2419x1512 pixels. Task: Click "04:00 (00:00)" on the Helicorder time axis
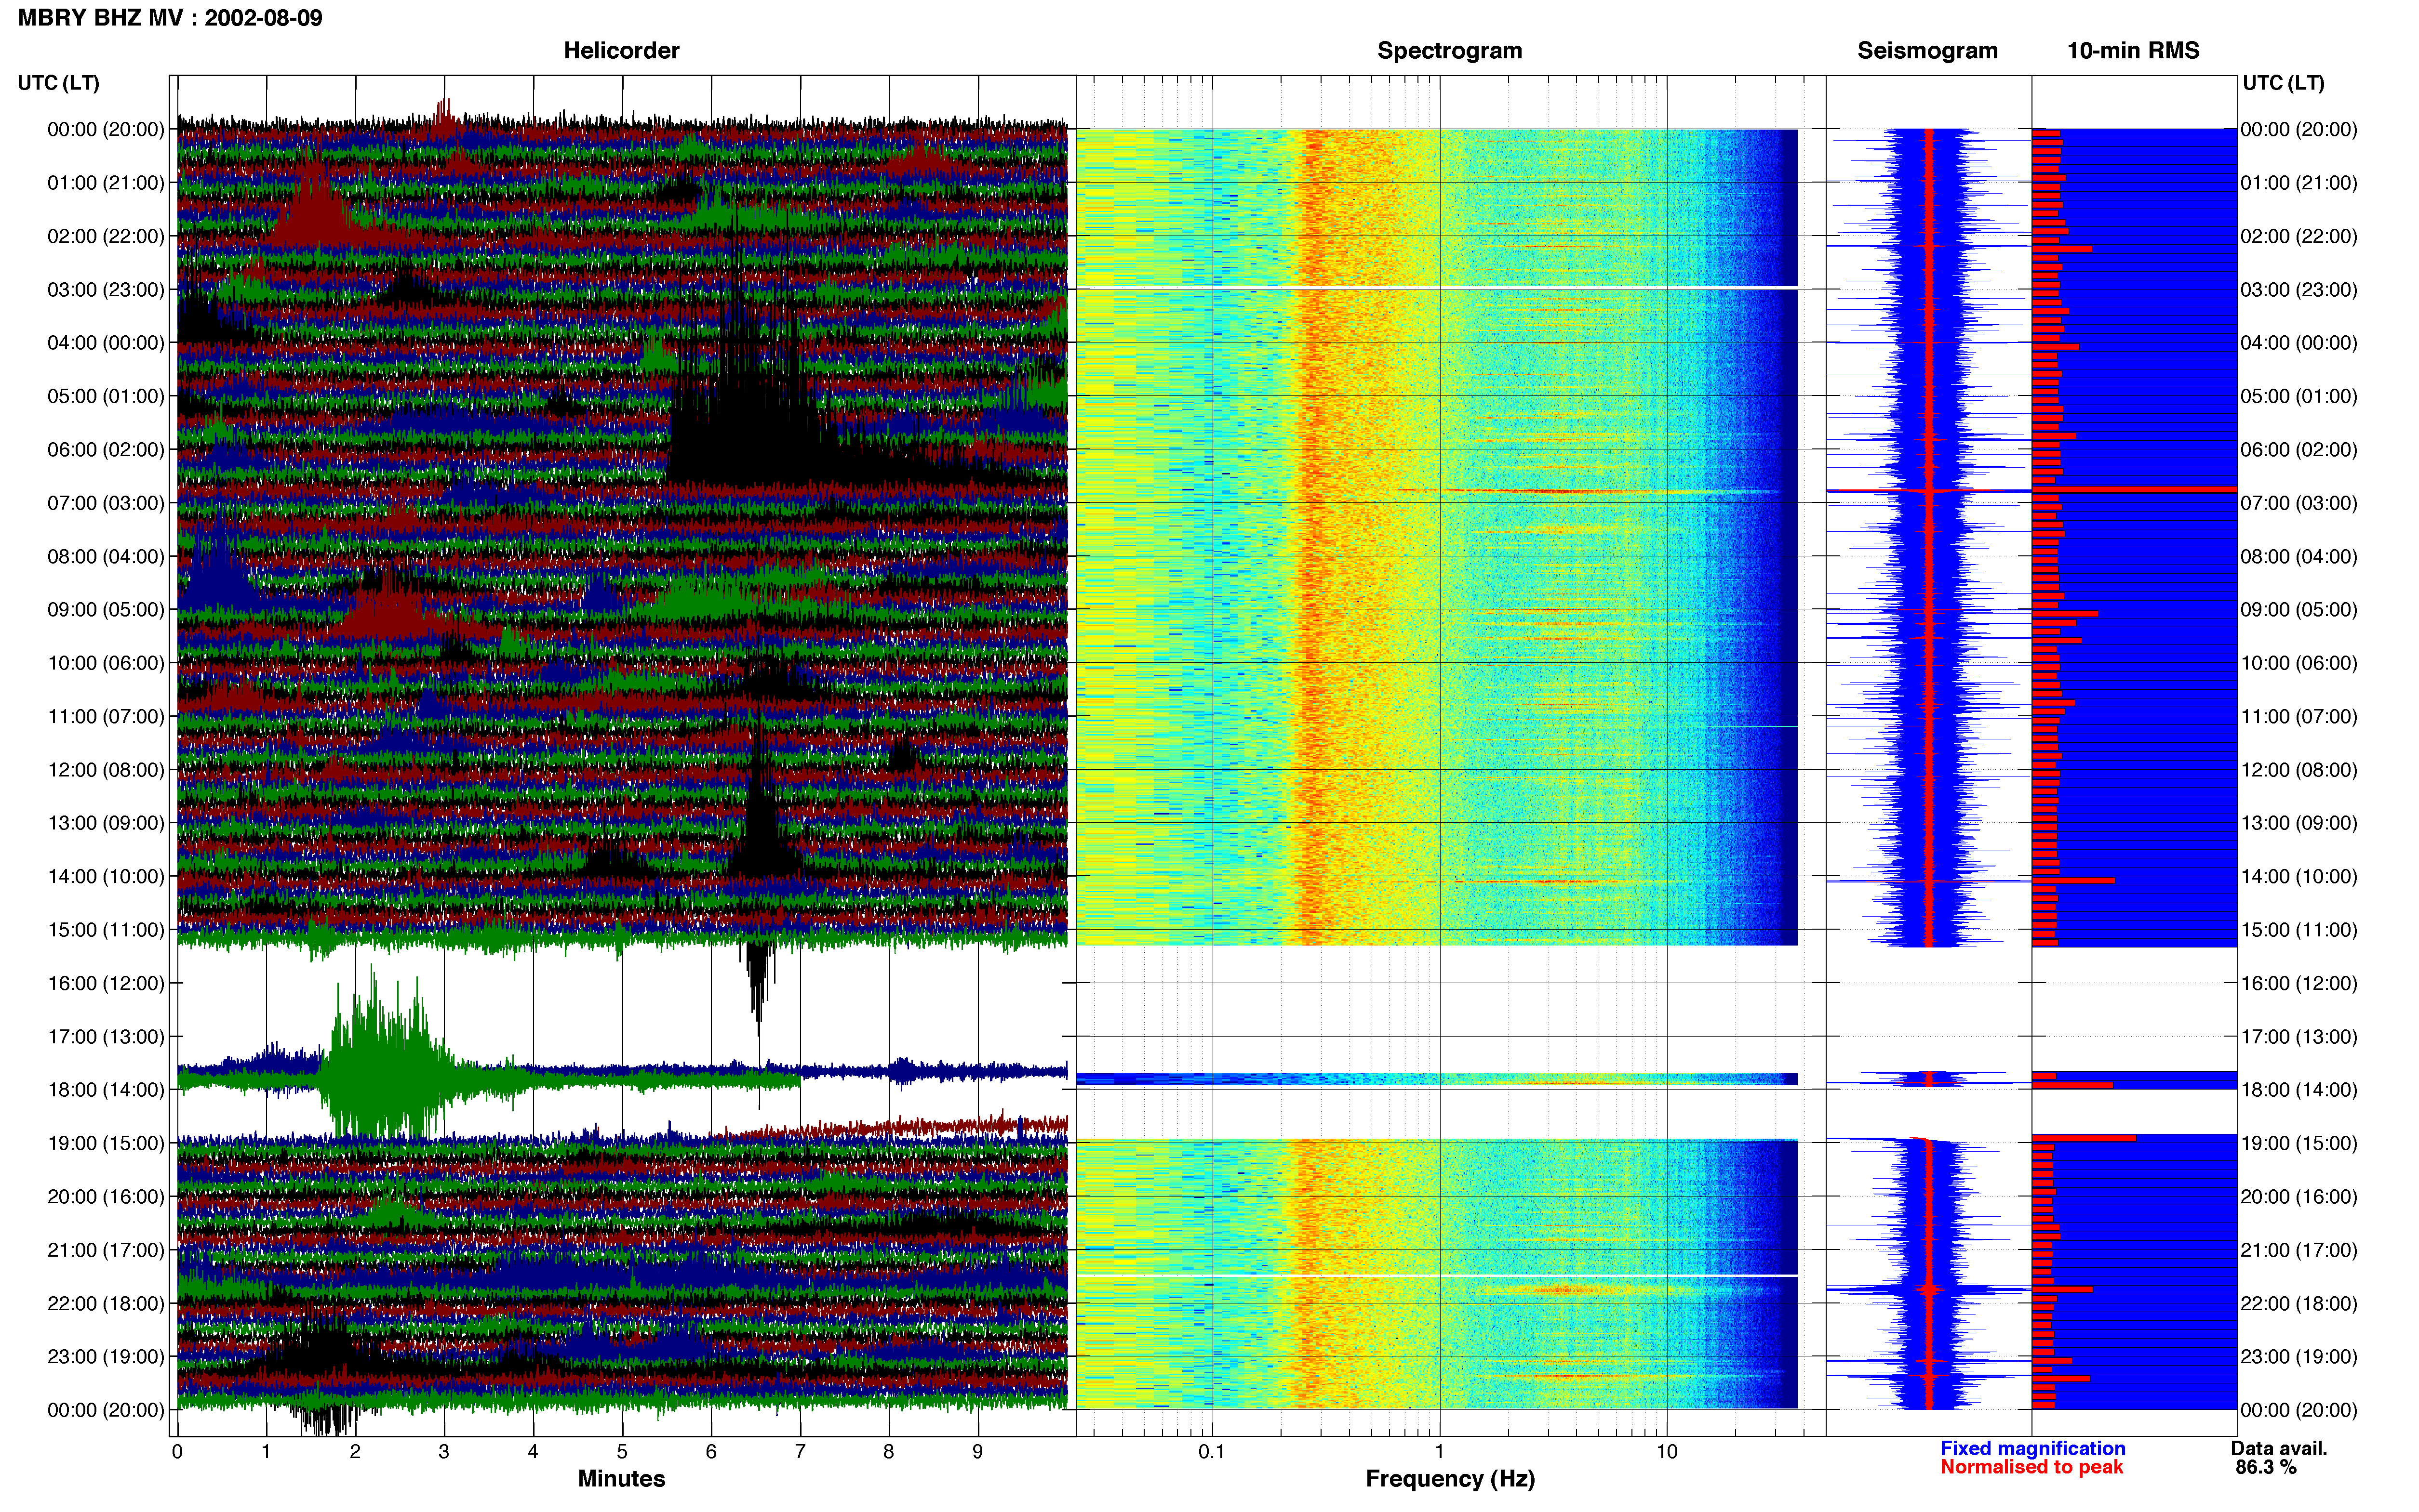pos(106,343)
